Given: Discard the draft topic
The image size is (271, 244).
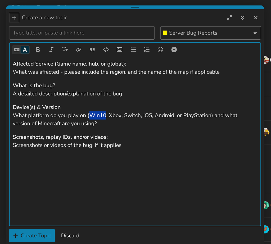Looking at the screenshot, I should (70, 236).
